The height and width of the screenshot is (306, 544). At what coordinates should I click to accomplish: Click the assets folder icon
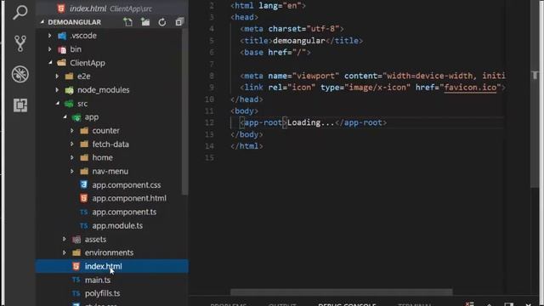click(76, 240)
